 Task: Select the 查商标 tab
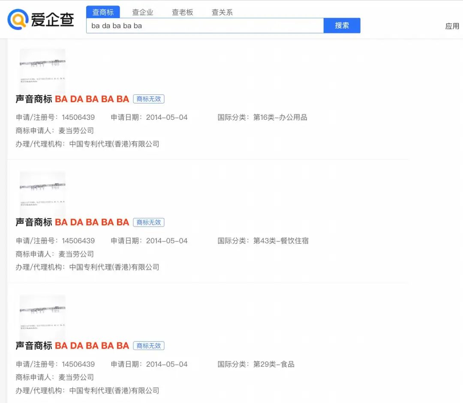coord(103,12)
